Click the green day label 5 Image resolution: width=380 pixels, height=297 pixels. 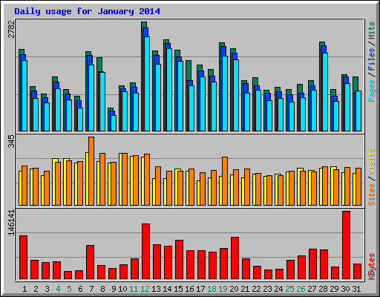[69, 289]
